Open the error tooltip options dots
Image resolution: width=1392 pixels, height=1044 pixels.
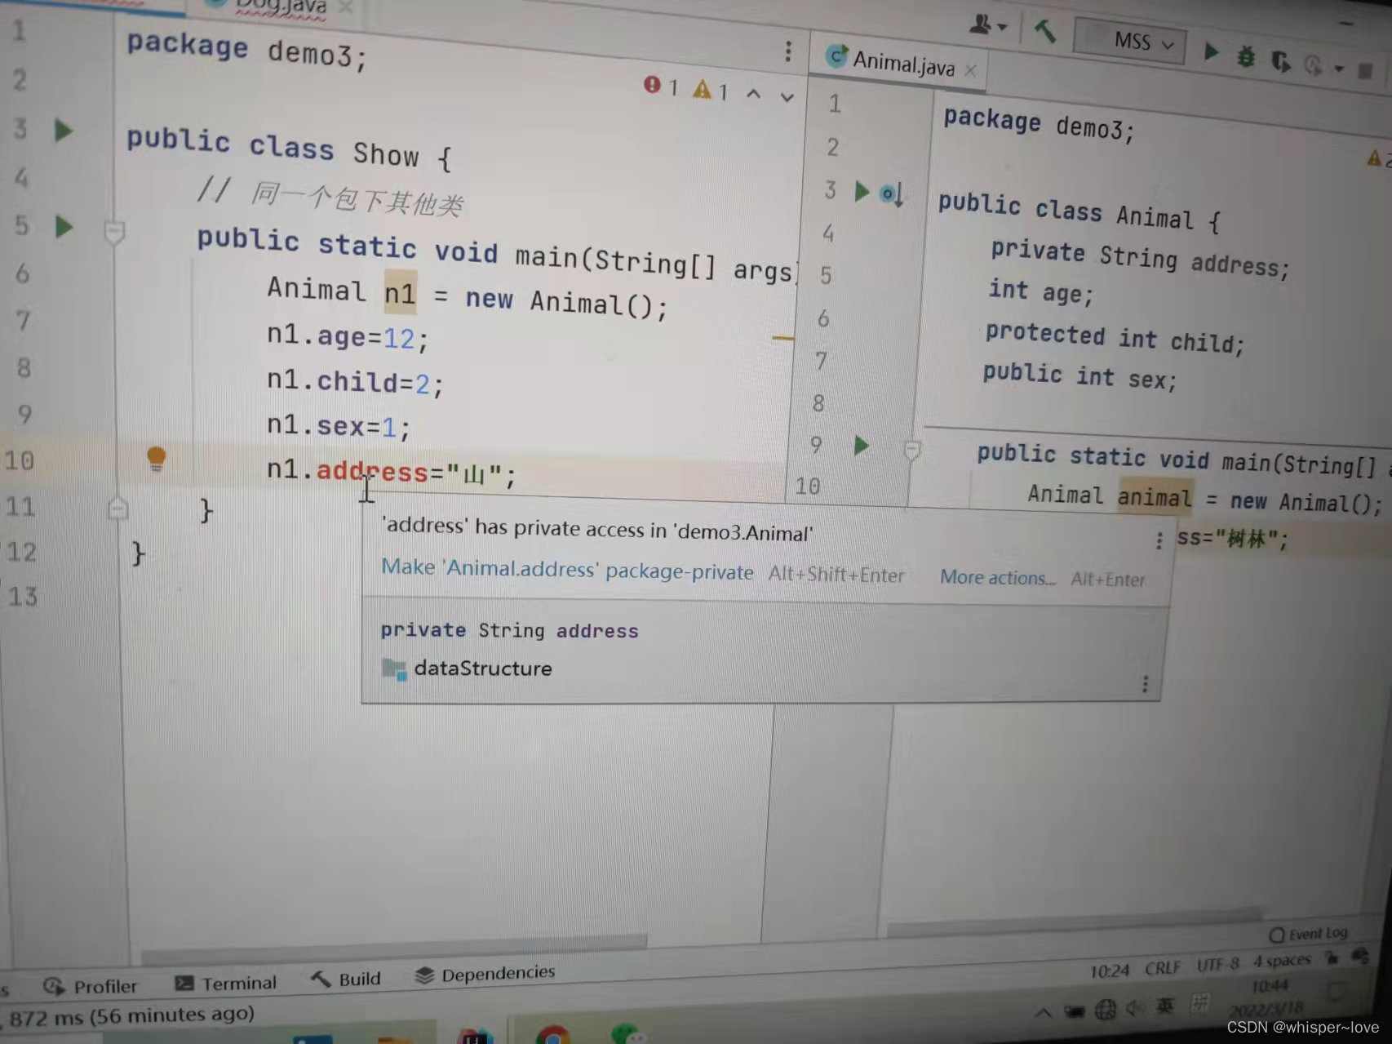coord(1159,540)
